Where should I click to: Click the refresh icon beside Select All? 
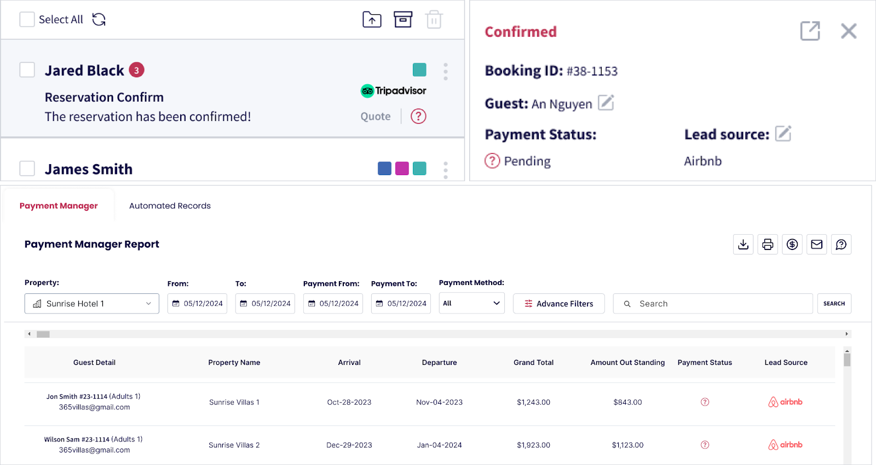99,20
